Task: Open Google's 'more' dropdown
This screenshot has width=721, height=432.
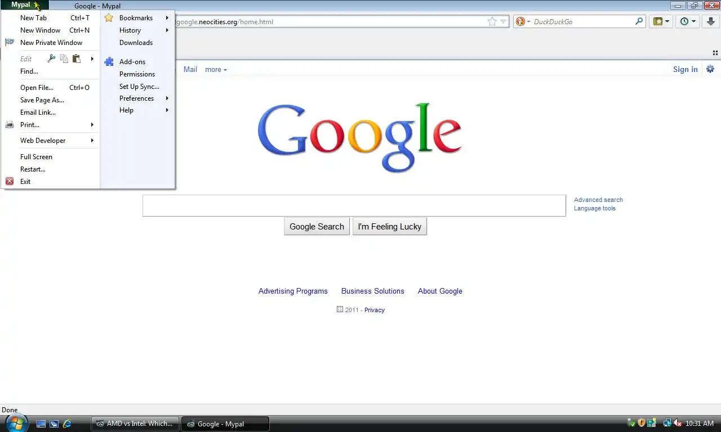Action: coord(216,70)
